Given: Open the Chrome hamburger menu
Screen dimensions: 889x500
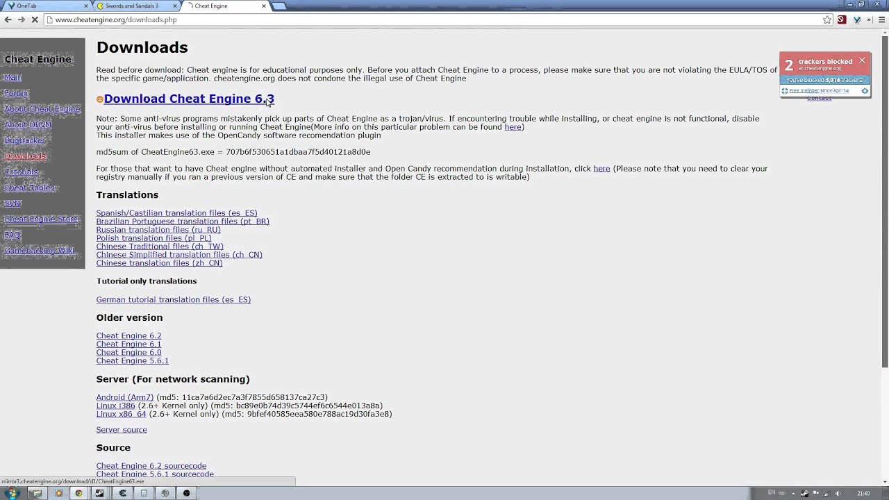Looking at the screenshot, I should click(x=882, y=20).
